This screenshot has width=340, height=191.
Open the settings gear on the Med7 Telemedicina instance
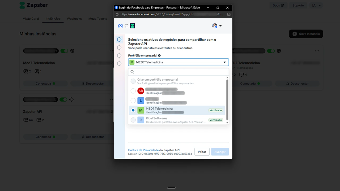click(x=72, y=51)
